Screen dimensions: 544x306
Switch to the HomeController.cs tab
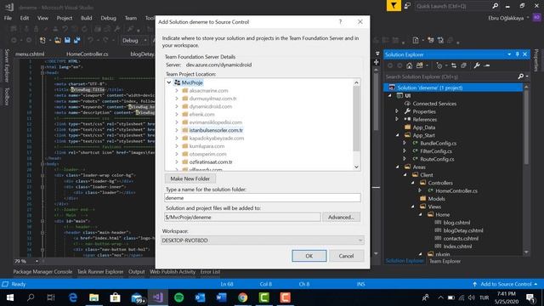(x=87, y=54)
